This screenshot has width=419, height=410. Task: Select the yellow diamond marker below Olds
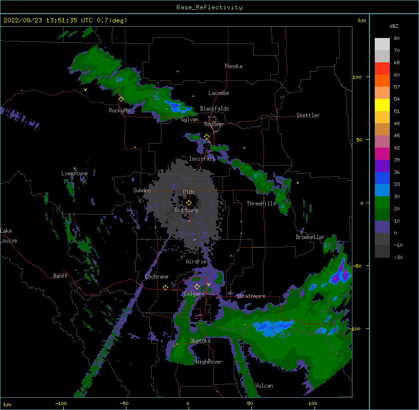(x=189, y=203)
